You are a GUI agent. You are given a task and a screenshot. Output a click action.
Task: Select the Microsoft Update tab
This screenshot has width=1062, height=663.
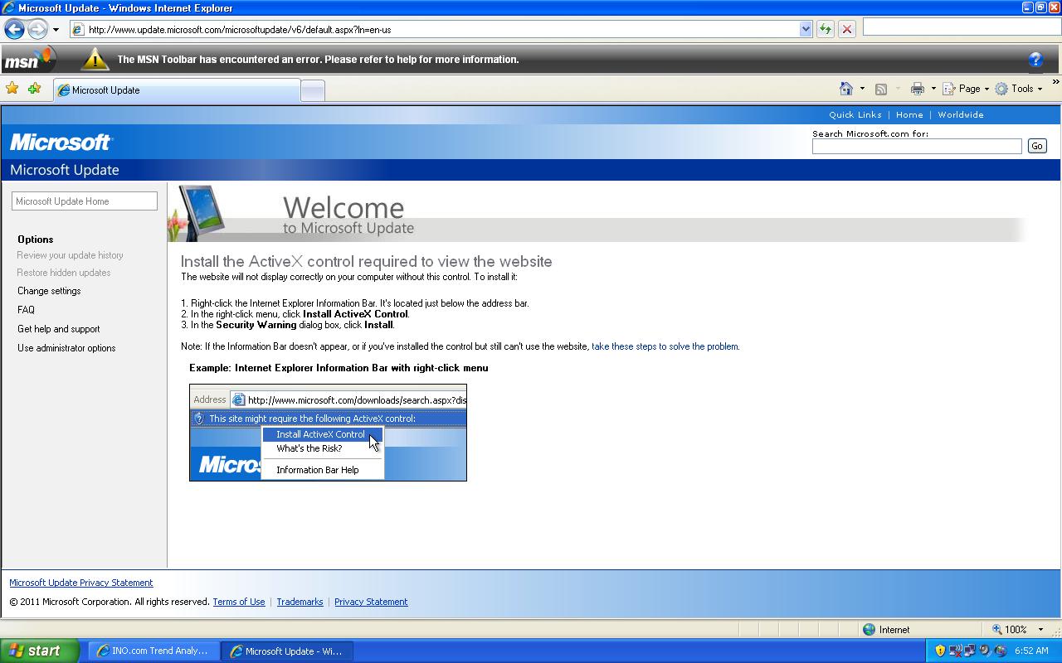click(x=177, y=90)
